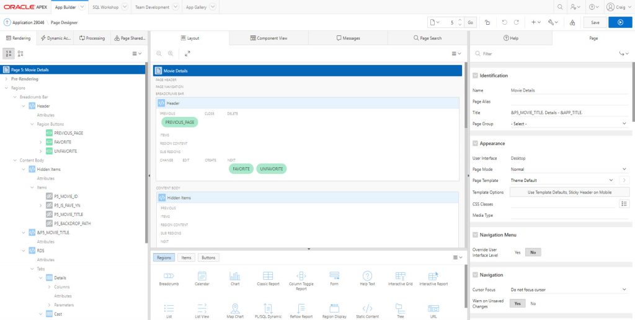This screenshot has width=635, height=320.
Task: Select the Chart region in gallery
Action: point(235,279)
